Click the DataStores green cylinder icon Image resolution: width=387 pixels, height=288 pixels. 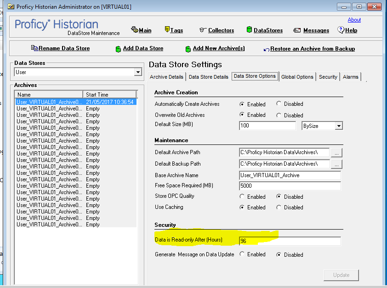click(x=249, y=29)
